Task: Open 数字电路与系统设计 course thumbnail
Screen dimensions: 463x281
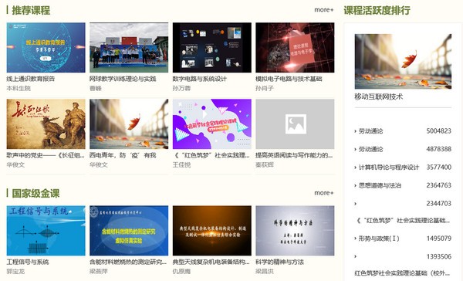Action: 212,48
